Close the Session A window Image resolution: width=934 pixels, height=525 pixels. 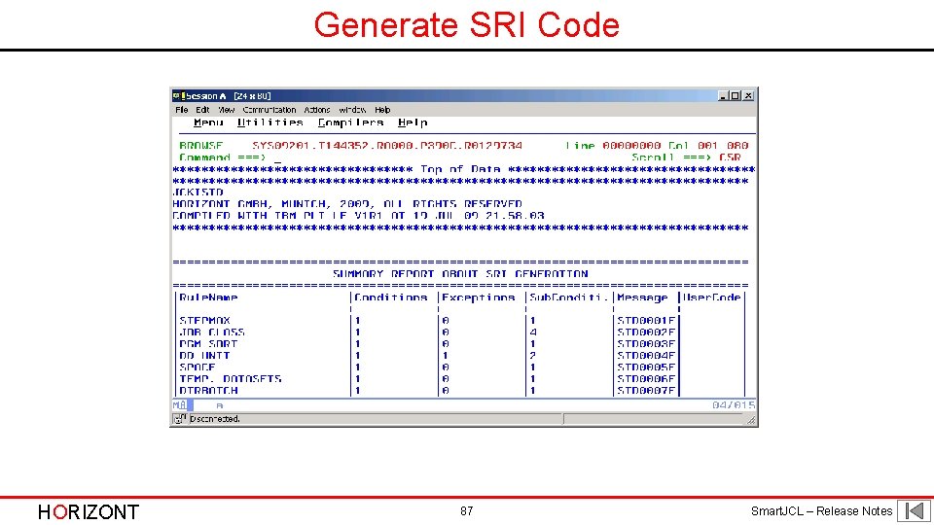(x=748, y=96)
